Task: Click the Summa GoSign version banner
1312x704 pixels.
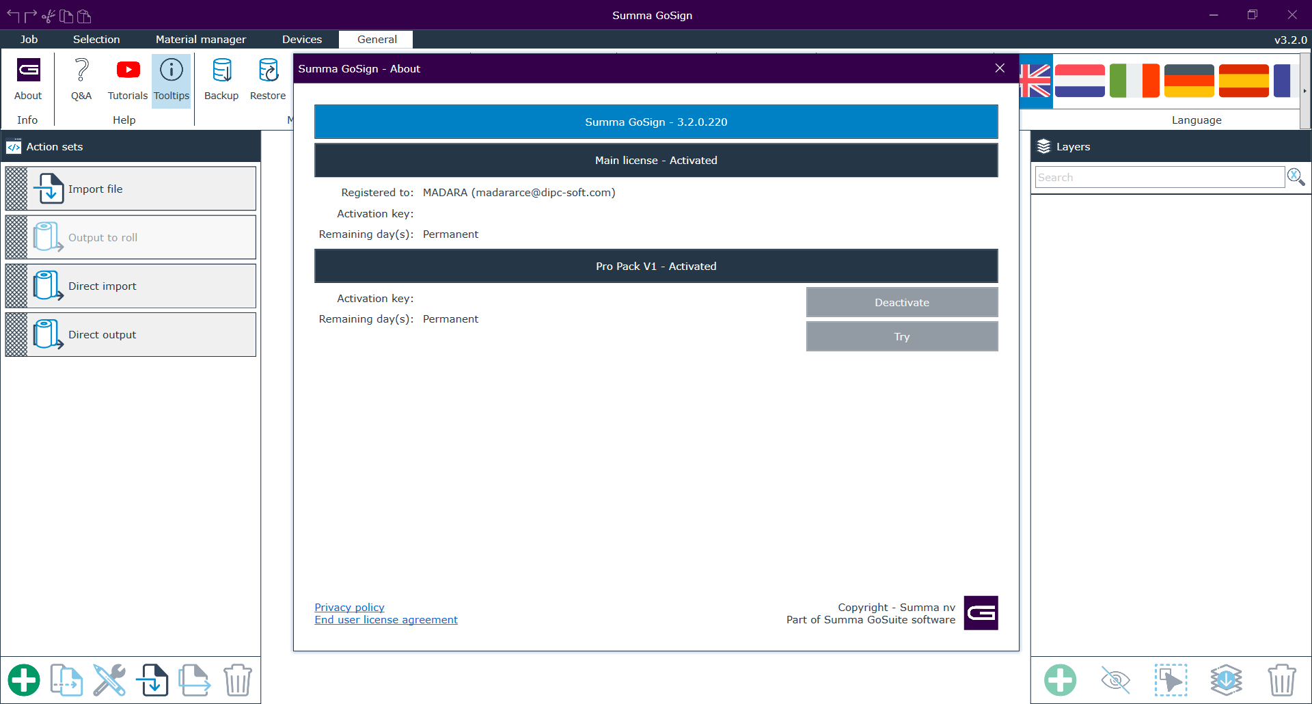Action: (x=656, y=122)
